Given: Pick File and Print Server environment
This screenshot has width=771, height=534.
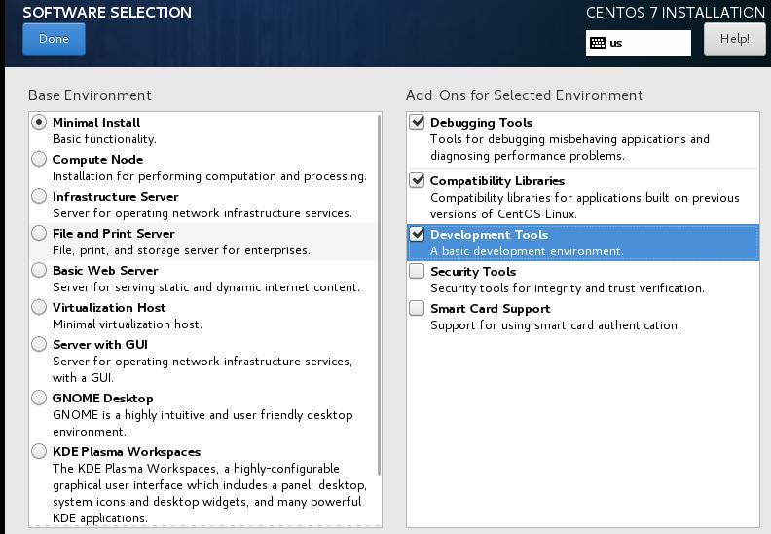Looking at the screenshot, I should [39, 234].
